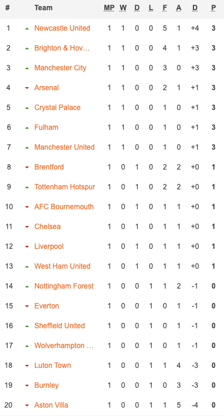The width and height of the screenshot is (224, 416).
Task: Click the Team column header
Action: pos(43,8)
